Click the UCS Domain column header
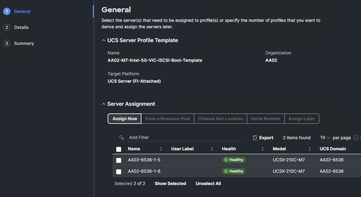Image resolution: width=361 pixels, height=197 pixels. tap(333, 149)
